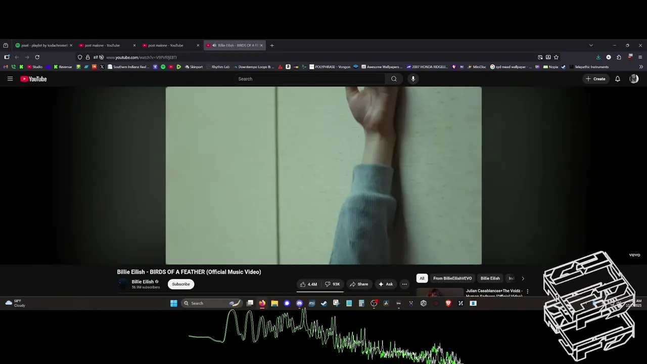Viewport: 647px width, 364px height.
Task: Open Windows Start menu
Action: click(174, 303)
